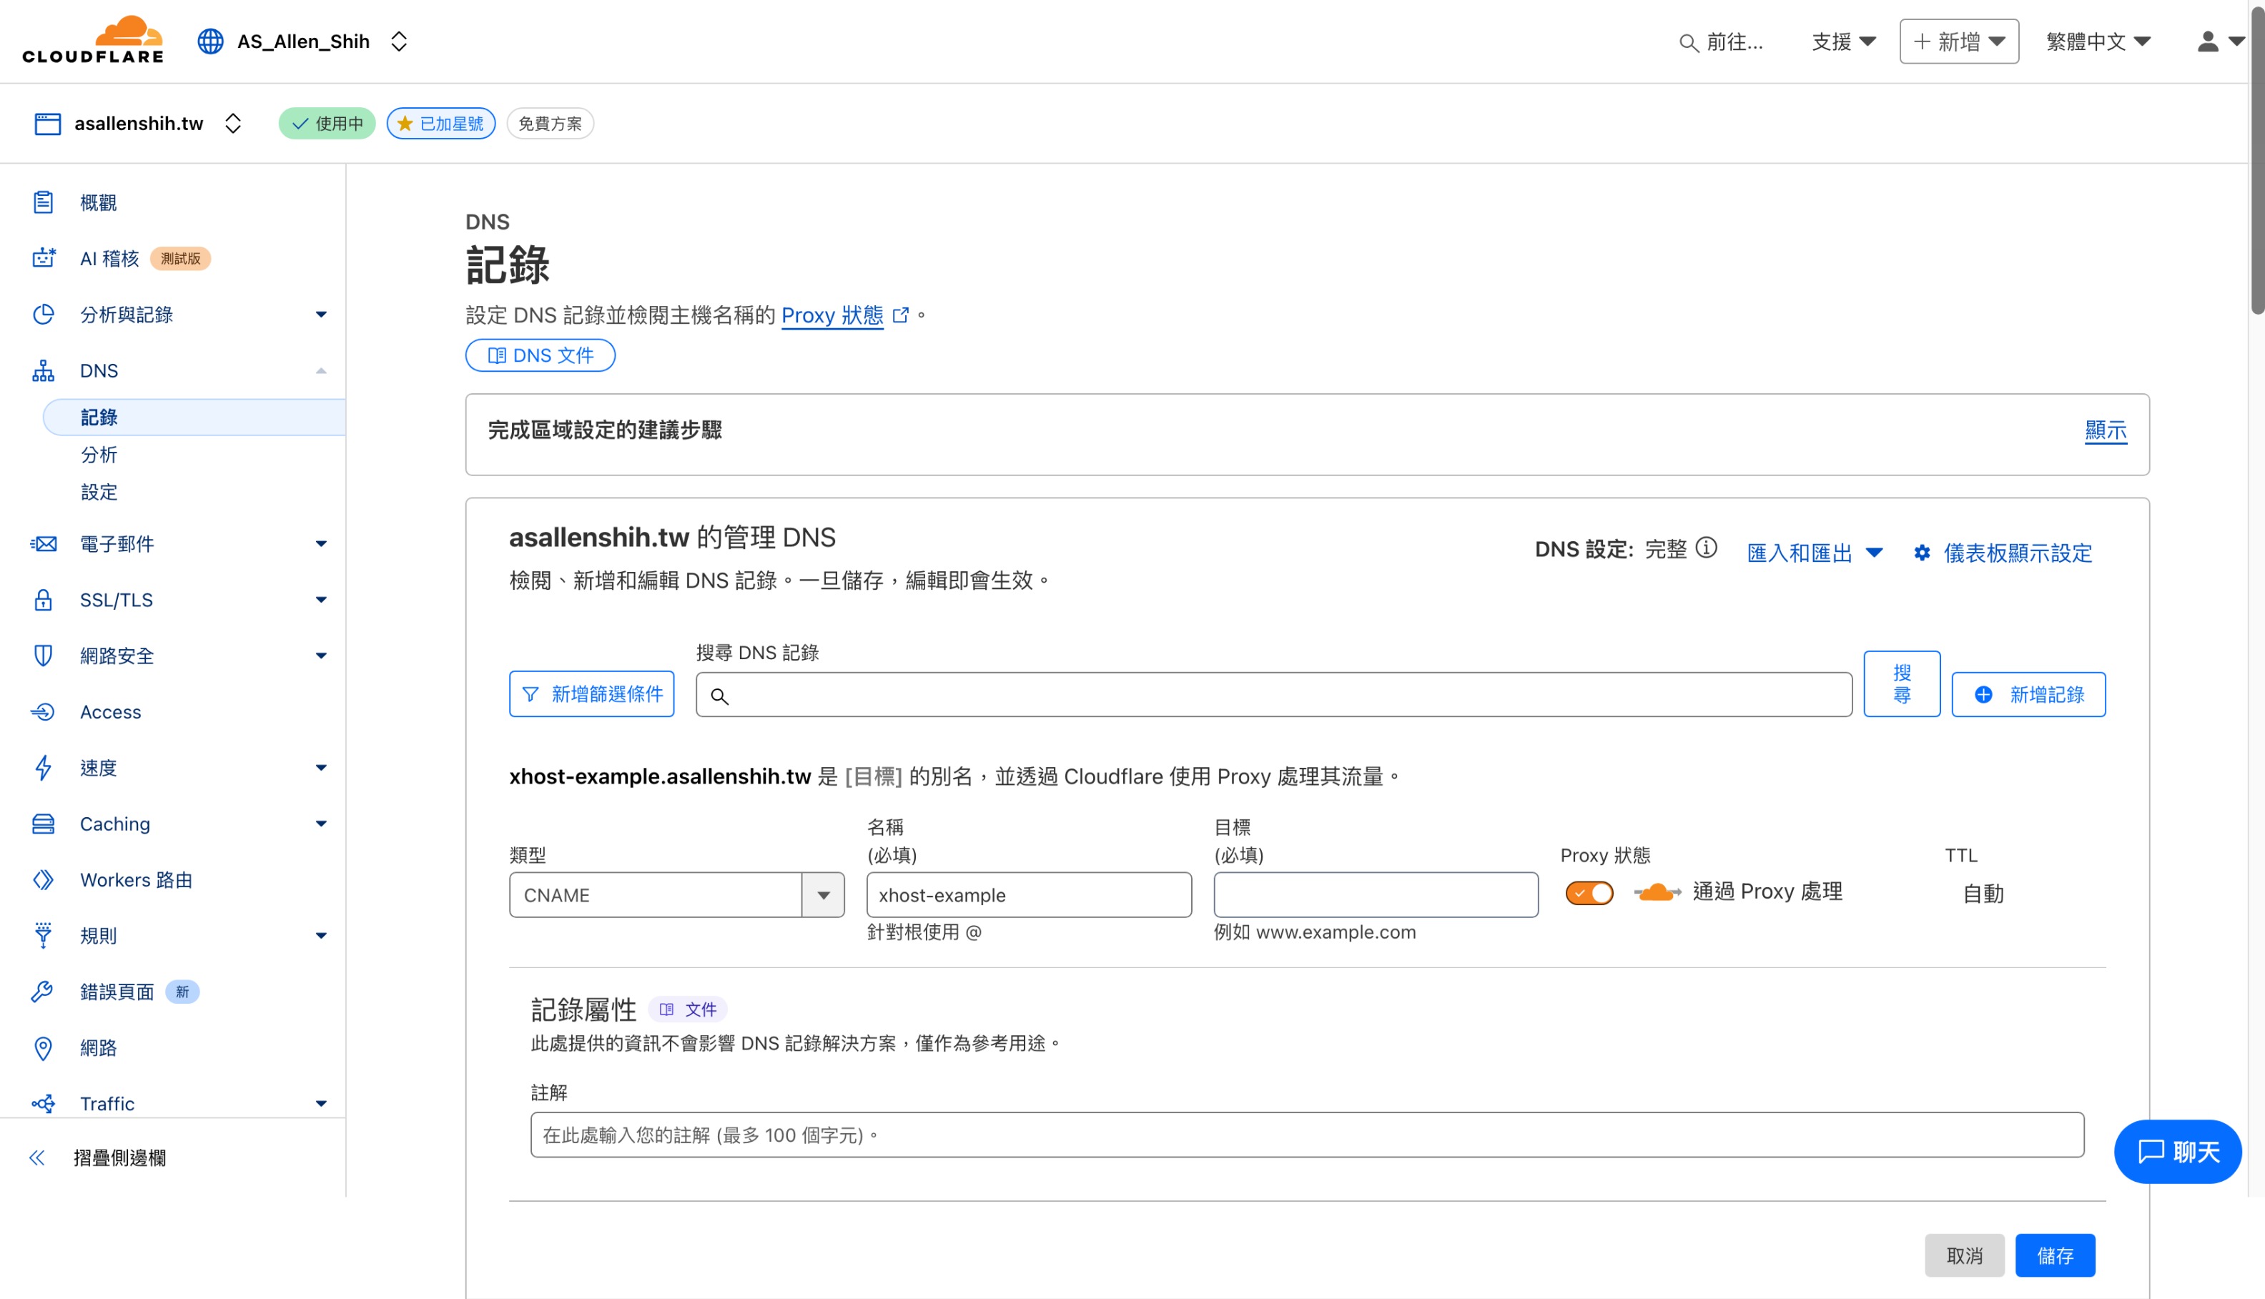Click the search magnifier icon beside 前往
The height and width of the screenshot is (1299, 2265).
pos(1688,43)
